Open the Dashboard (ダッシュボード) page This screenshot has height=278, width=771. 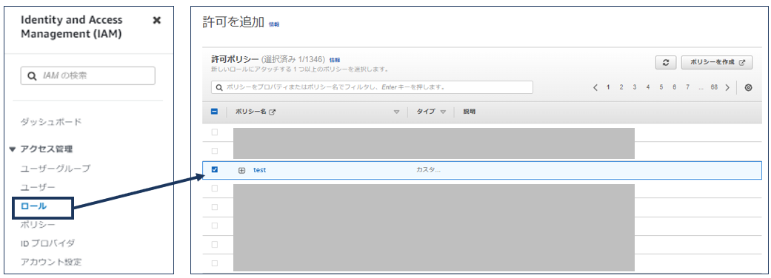(51, 122)
